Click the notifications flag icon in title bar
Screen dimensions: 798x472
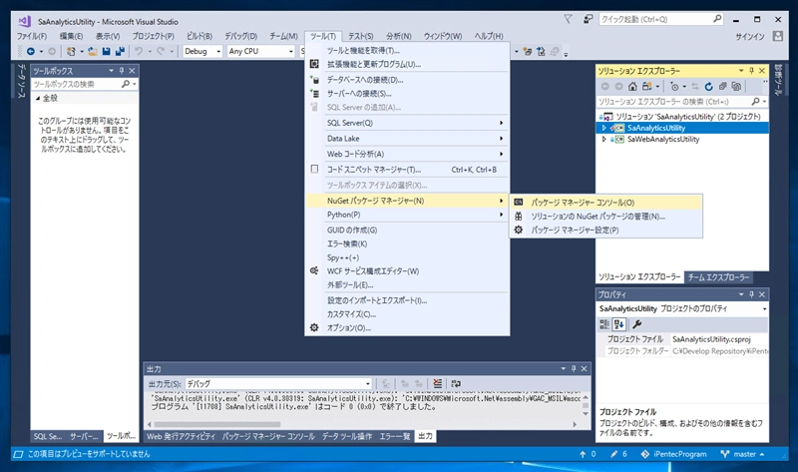pos(568,19)
